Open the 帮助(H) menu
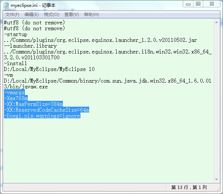Image resolution: width=223 pixels, height=194 pixels. click(x=91, y=15)
